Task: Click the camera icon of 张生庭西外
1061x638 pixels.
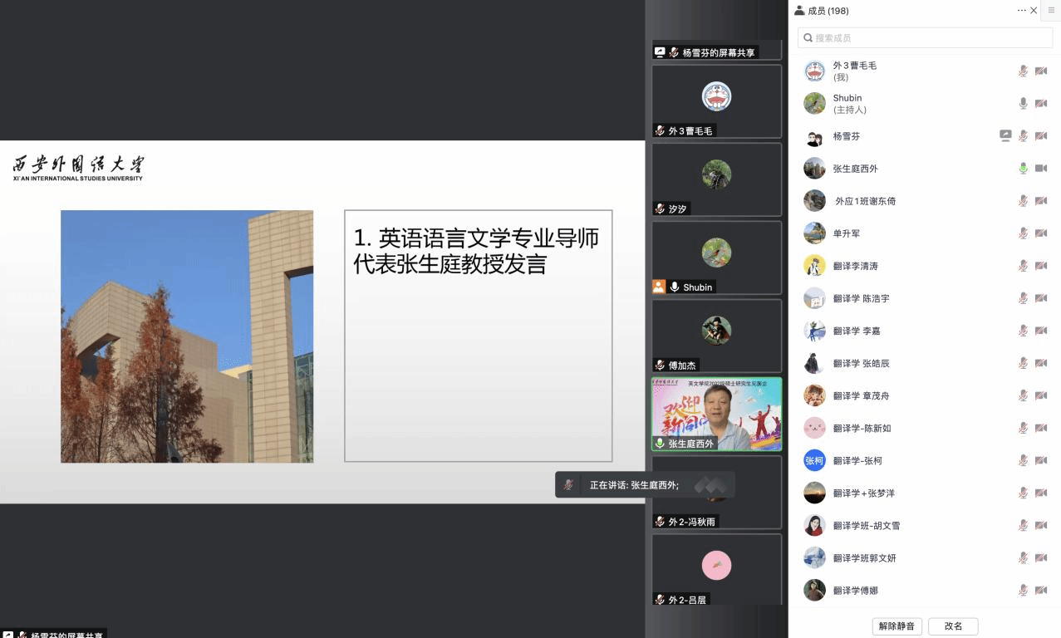Action: (x=1041, y=169)
